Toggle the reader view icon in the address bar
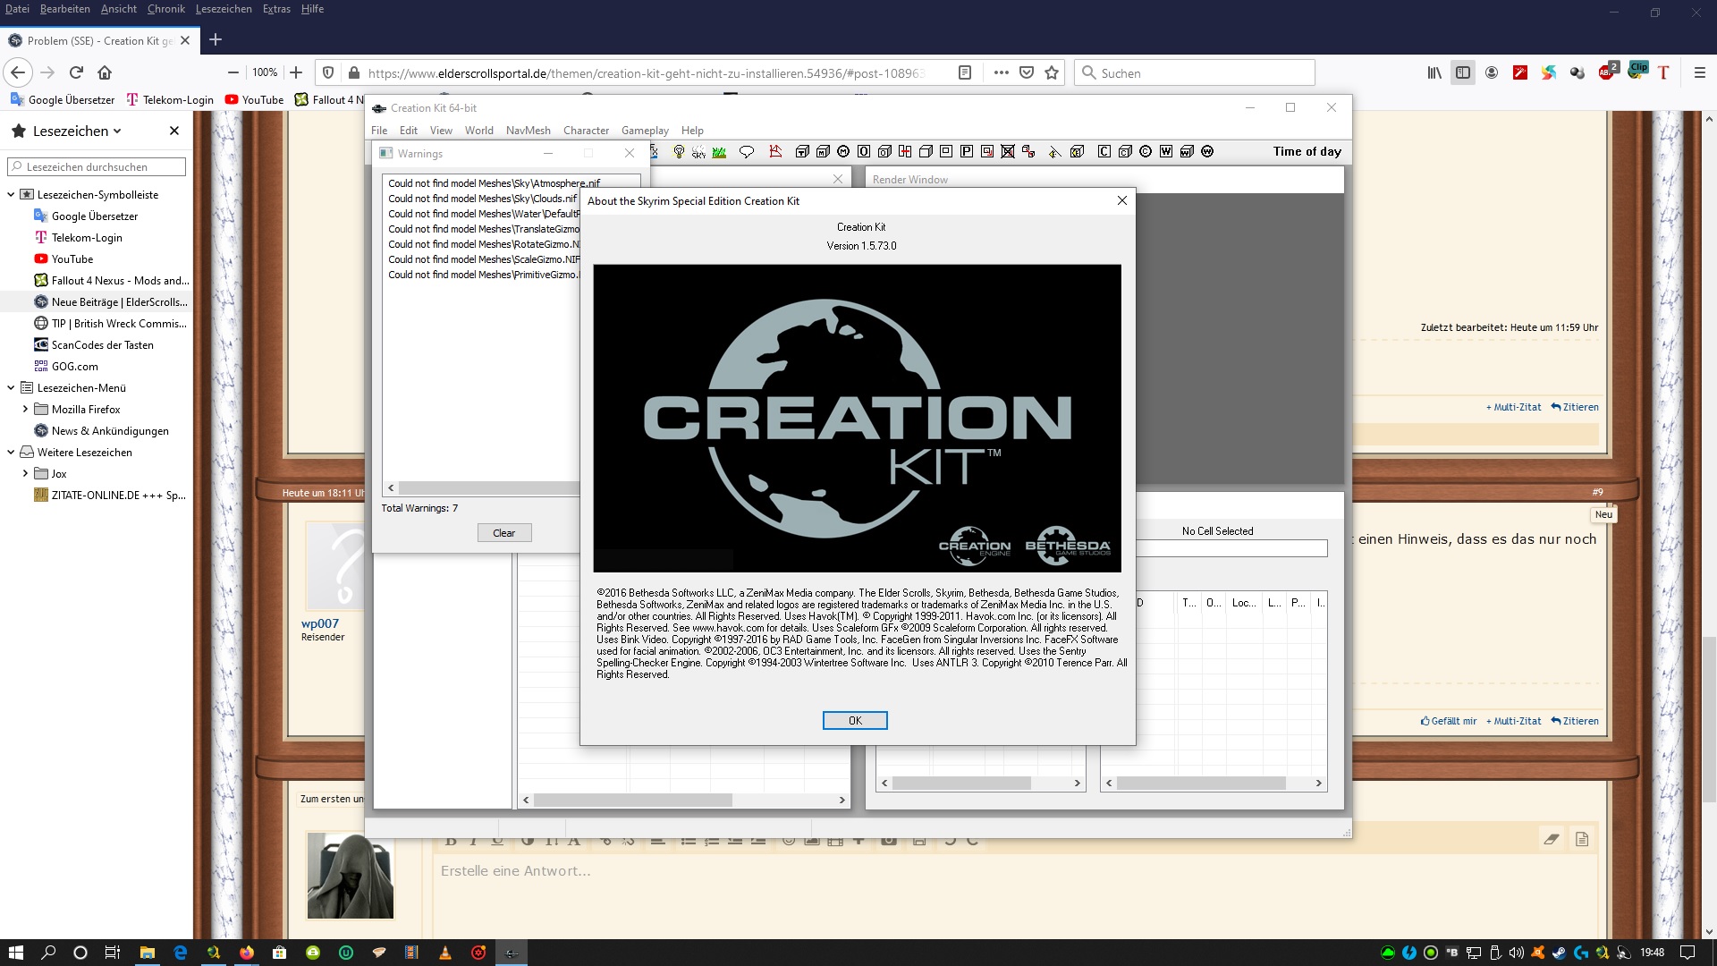The width and height of the screenshot is (1717, 966). tap(965, 73)
